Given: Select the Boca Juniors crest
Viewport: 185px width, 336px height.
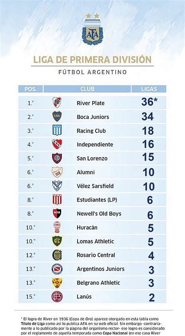Looking at the screenshot, I should coord(57,116).
